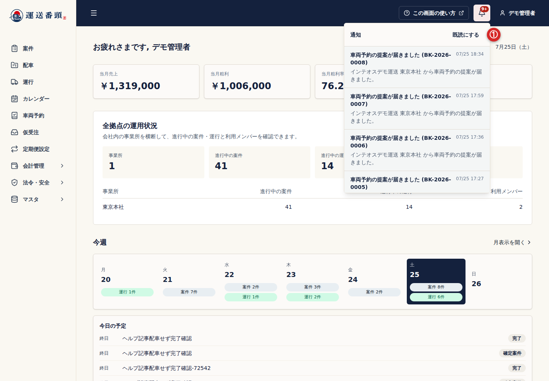
Task: Open the デモ管理者 account menu
Action: pyautogui.click(x=517, y=13)
